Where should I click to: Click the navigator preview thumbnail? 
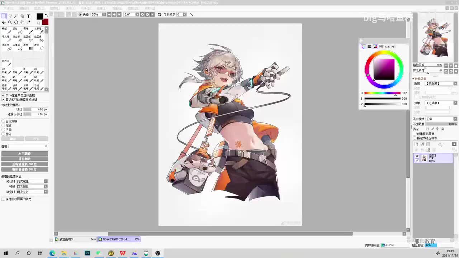click(435, 37)
